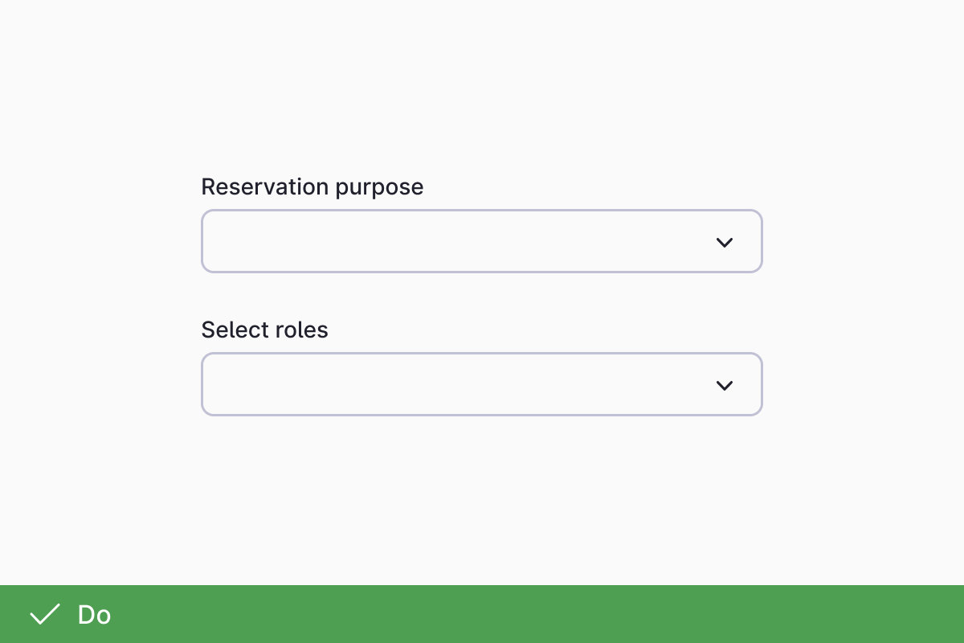Click the chevron in Reservation purpose field
This screenshot has height=643, width=964.
coord(724,242)
